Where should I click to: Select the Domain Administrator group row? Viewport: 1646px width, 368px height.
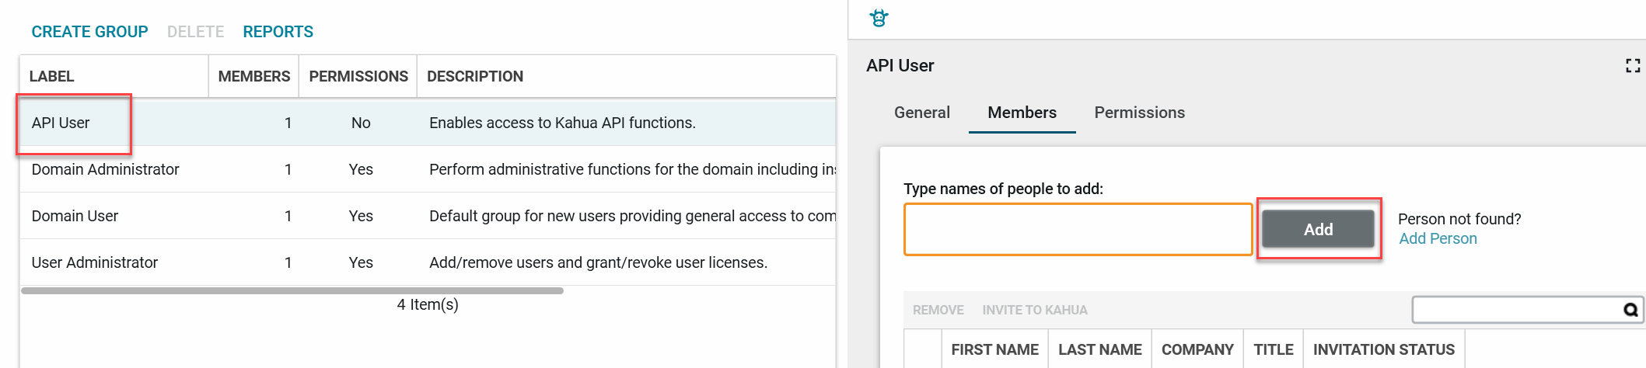pyautogui.click(x=428, y=169)
